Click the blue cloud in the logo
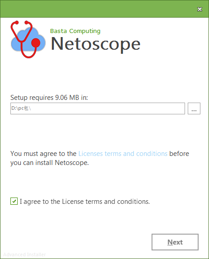This screenshot has width=209, height=259. click(28, 40)
